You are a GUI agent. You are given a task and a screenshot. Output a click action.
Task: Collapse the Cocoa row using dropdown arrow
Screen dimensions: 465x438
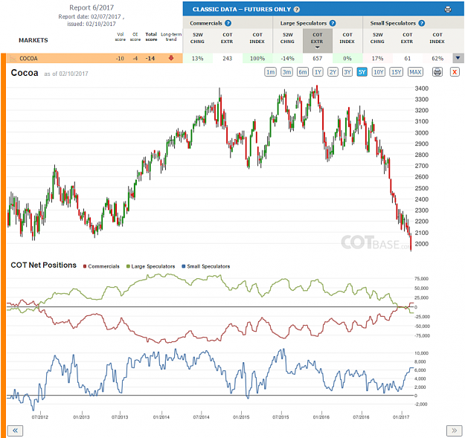[458, 58]
